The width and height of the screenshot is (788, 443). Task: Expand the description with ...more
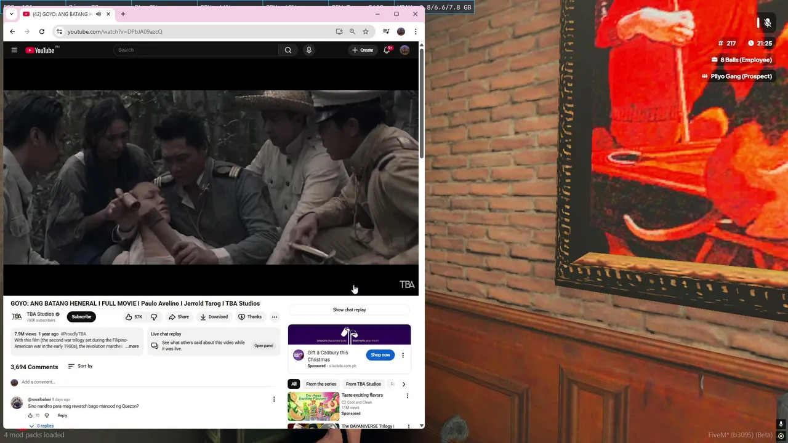132,346
